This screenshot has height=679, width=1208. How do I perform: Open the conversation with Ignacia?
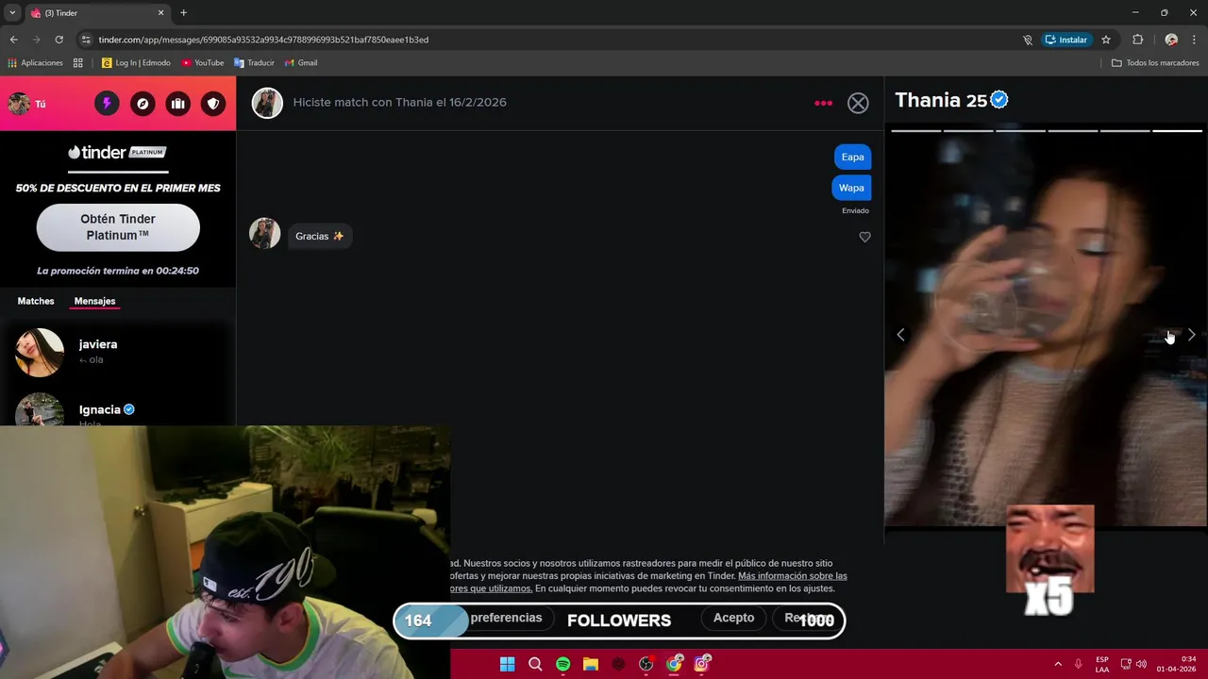(118, 409)
